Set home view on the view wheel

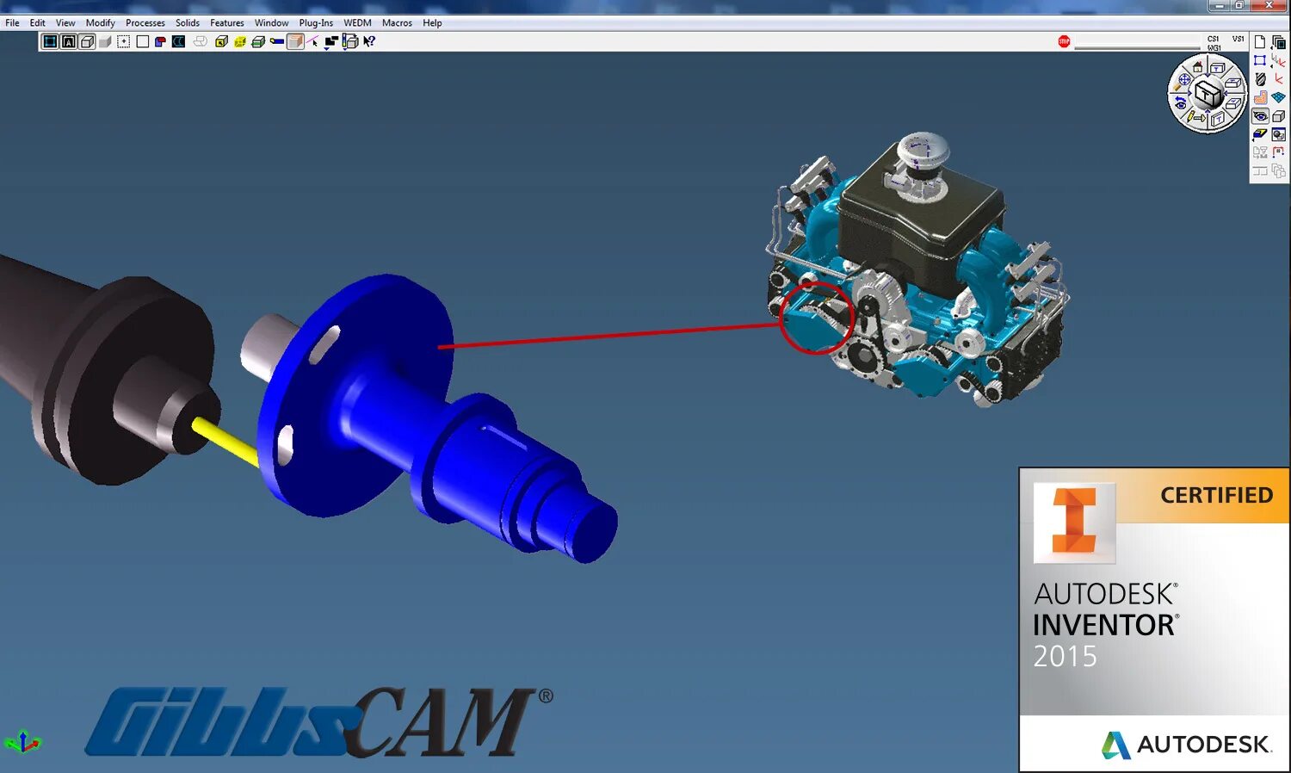(1198, 66)
